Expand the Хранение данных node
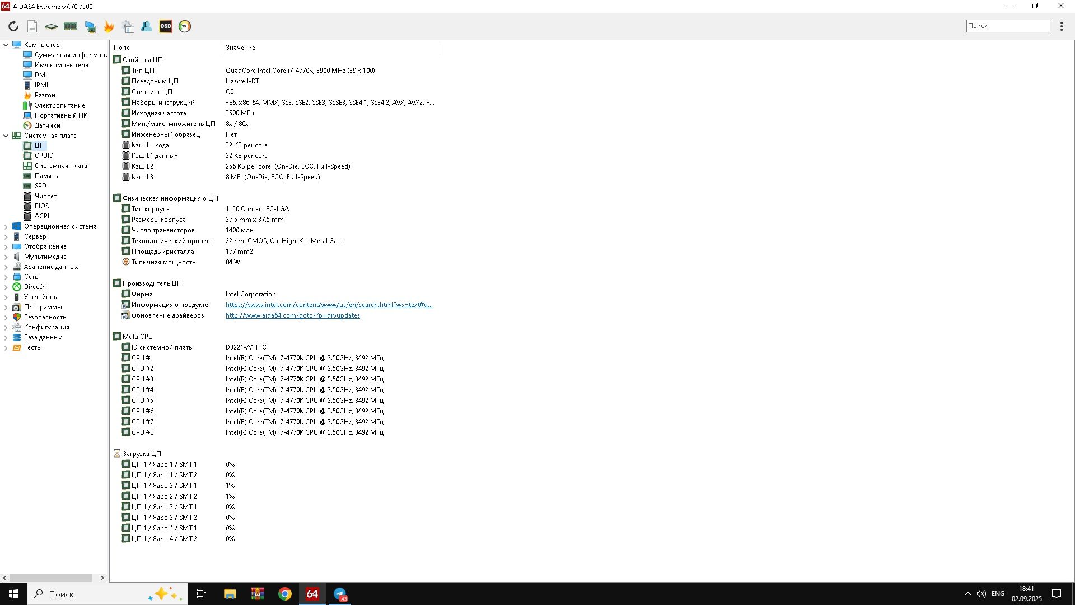 [x=6, y=267]
